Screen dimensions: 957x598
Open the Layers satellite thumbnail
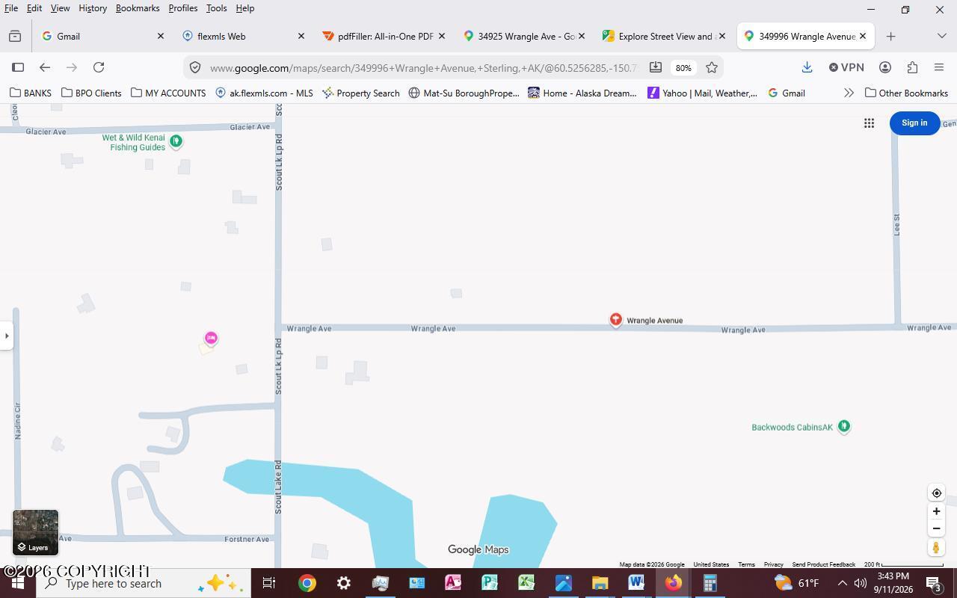tap(35, 532)
